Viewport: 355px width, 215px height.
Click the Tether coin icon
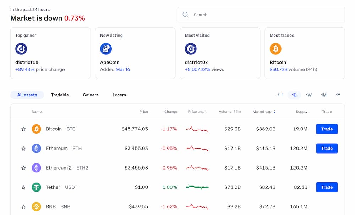point(36,187)
